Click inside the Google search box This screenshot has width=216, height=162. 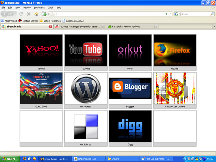(195, 14)
